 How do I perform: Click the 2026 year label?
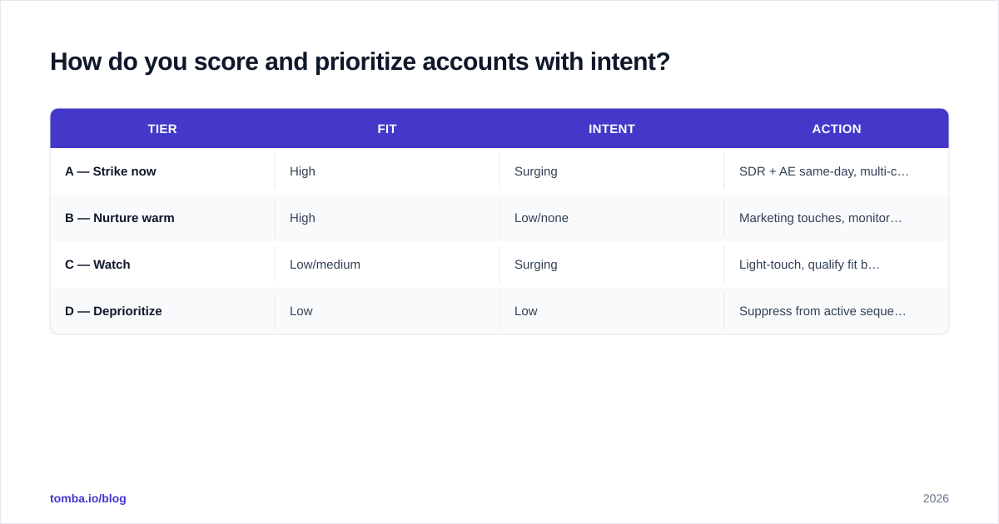click(x=936, y=498)
